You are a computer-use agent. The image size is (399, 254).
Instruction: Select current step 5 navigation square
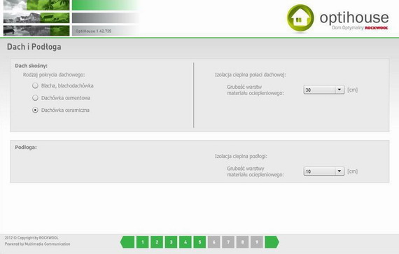[x=199, y=242]
